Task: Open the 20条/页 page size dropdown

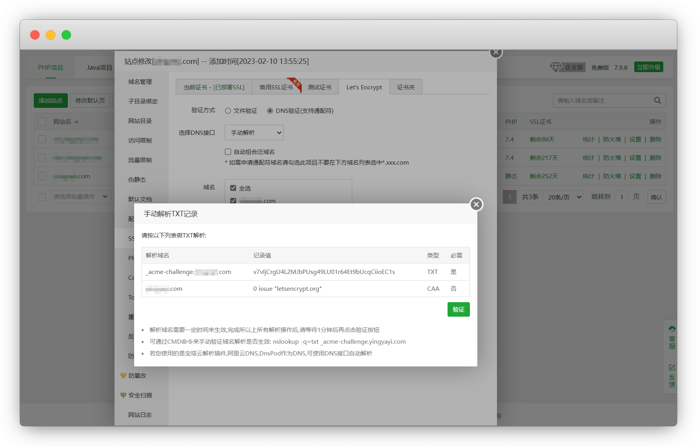Action: (564, 197)
